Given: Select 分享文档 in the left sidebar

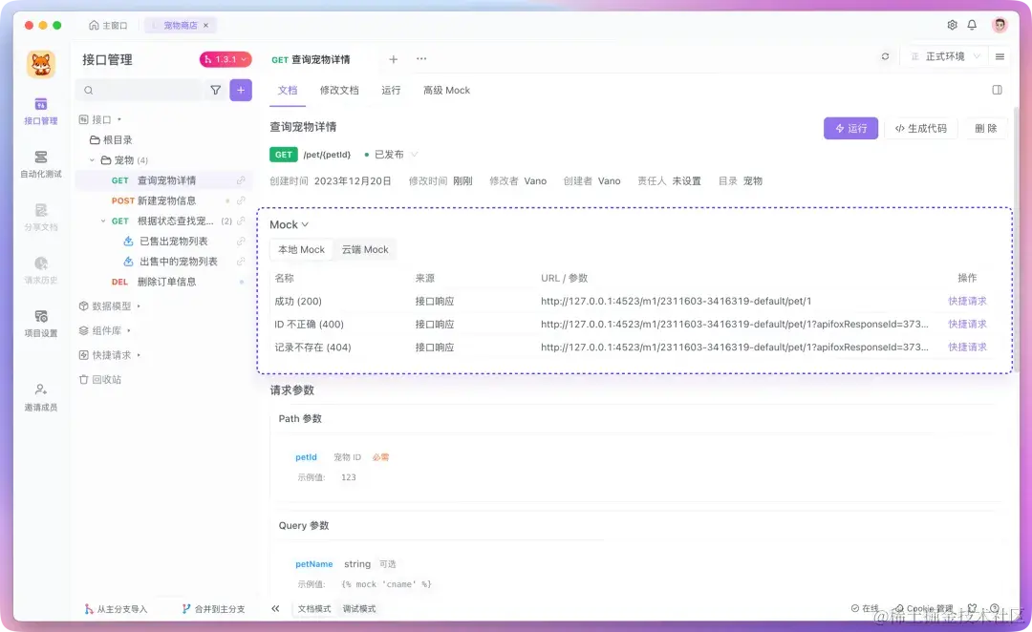Looking at the screenshot, I should pos(40,218).
